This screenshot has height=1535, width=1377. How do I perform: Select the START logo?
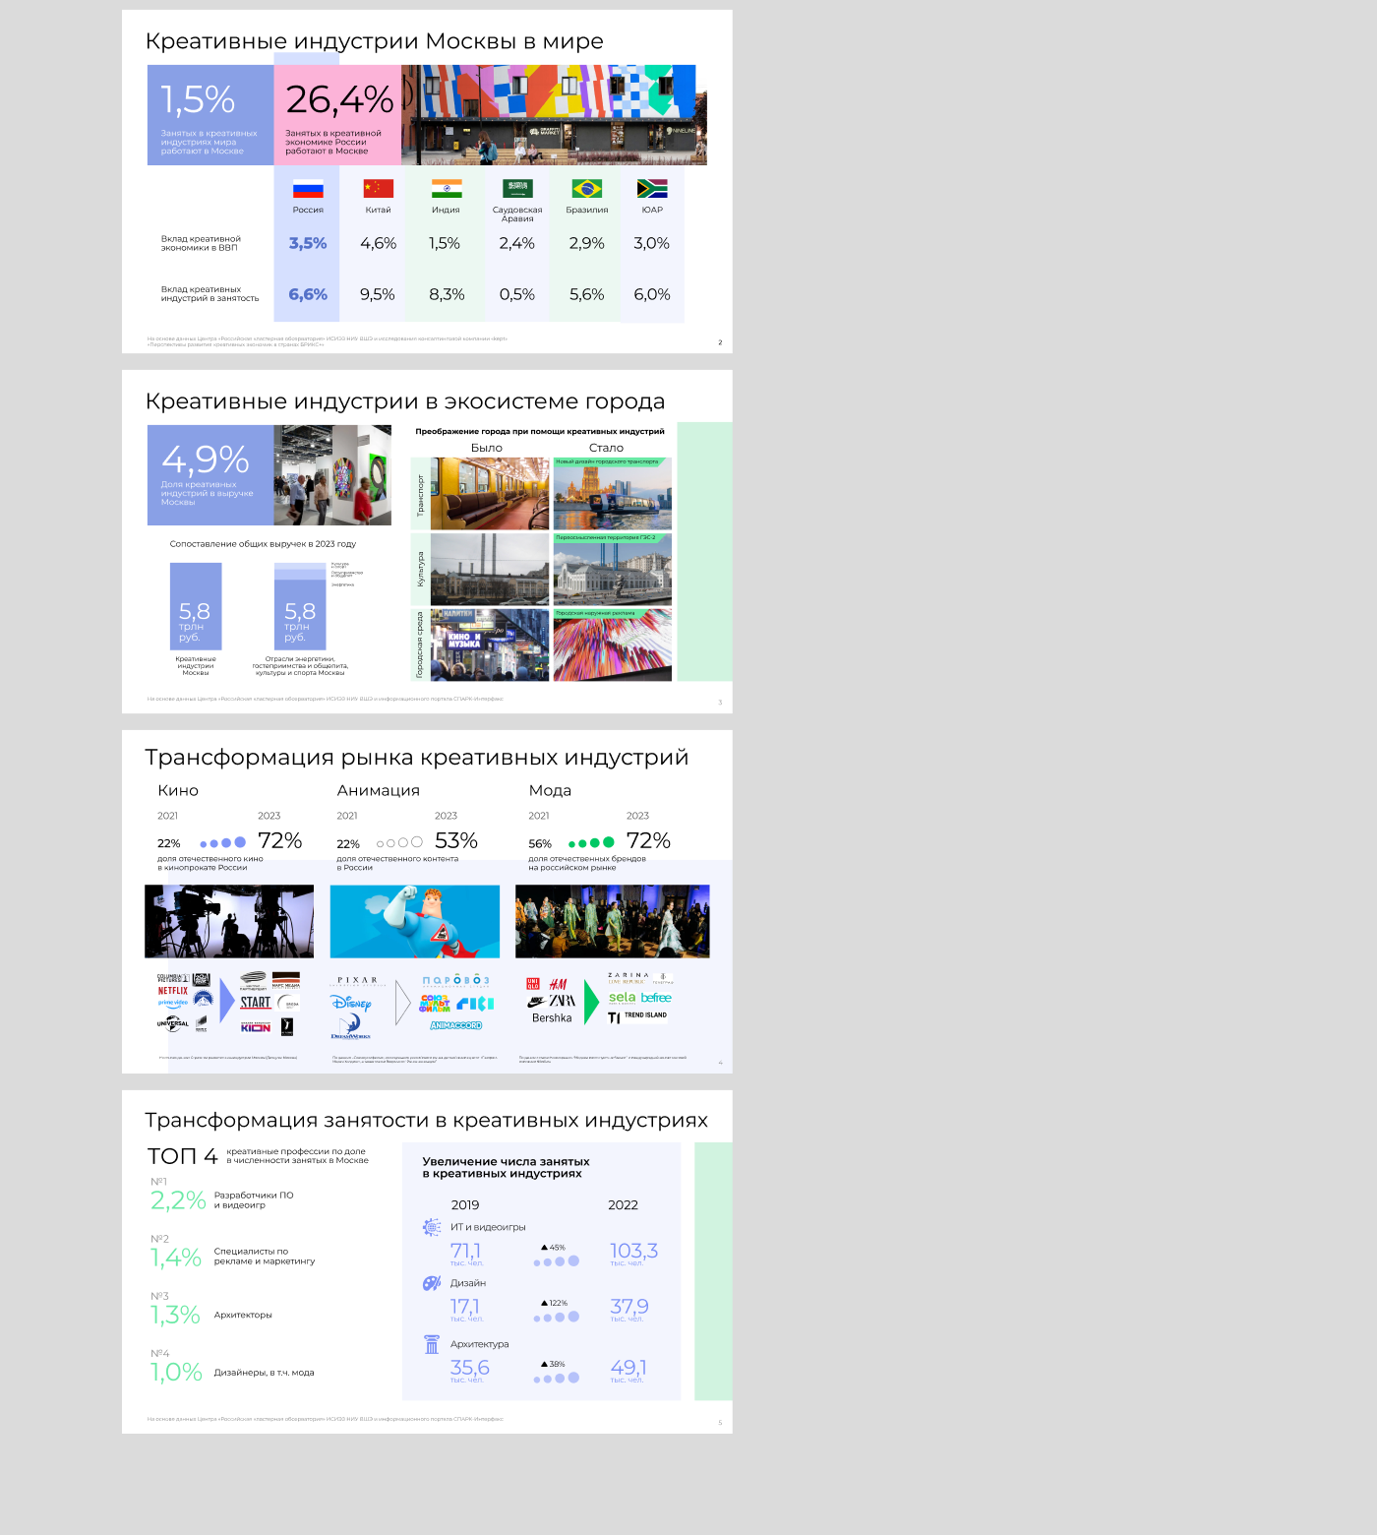[256, 1003]
